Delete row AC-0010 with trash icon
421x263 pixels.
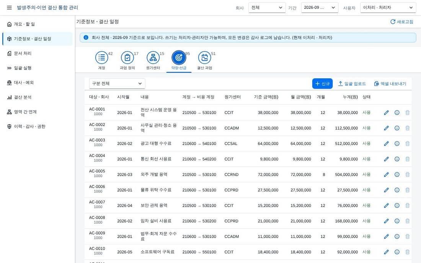coord(407,252)
